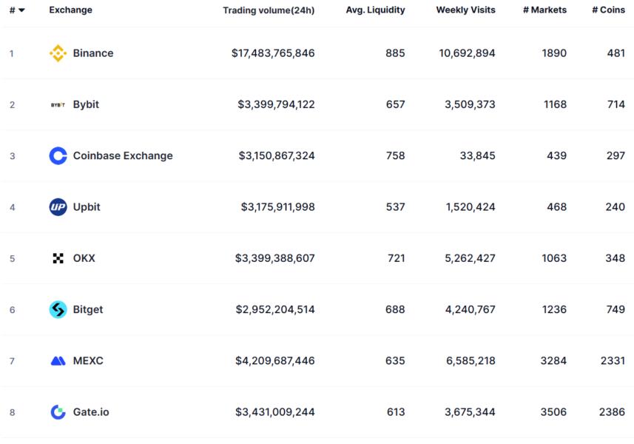Click the Coinbase Exchange logo icon

click(58, 156)
